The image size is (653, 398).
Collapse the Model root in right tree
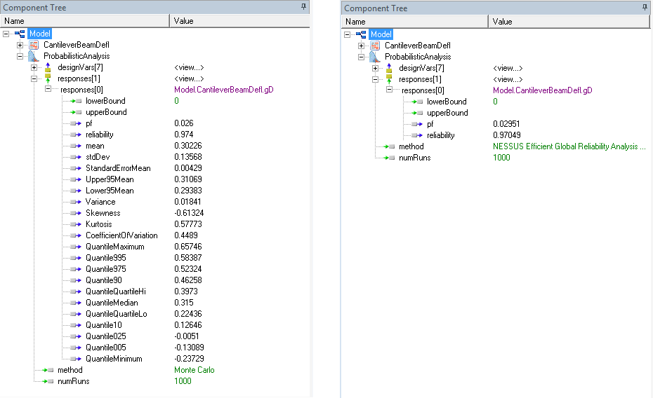click(348, 34)
